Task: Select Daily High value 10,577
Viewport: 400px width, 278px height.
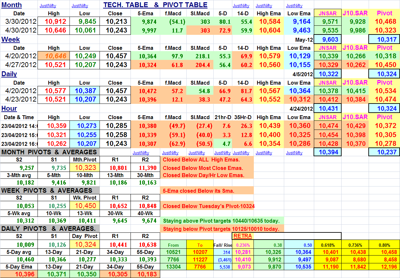Action: [x=54, y=91]
